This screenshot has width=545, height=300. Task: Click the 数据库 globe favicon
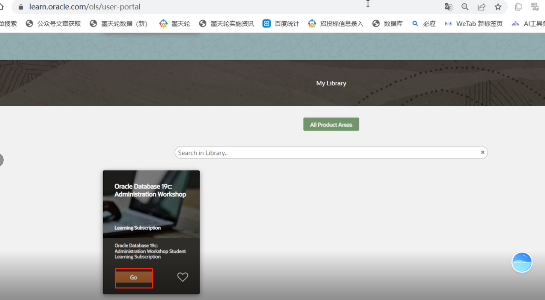[x=376, y=24]
